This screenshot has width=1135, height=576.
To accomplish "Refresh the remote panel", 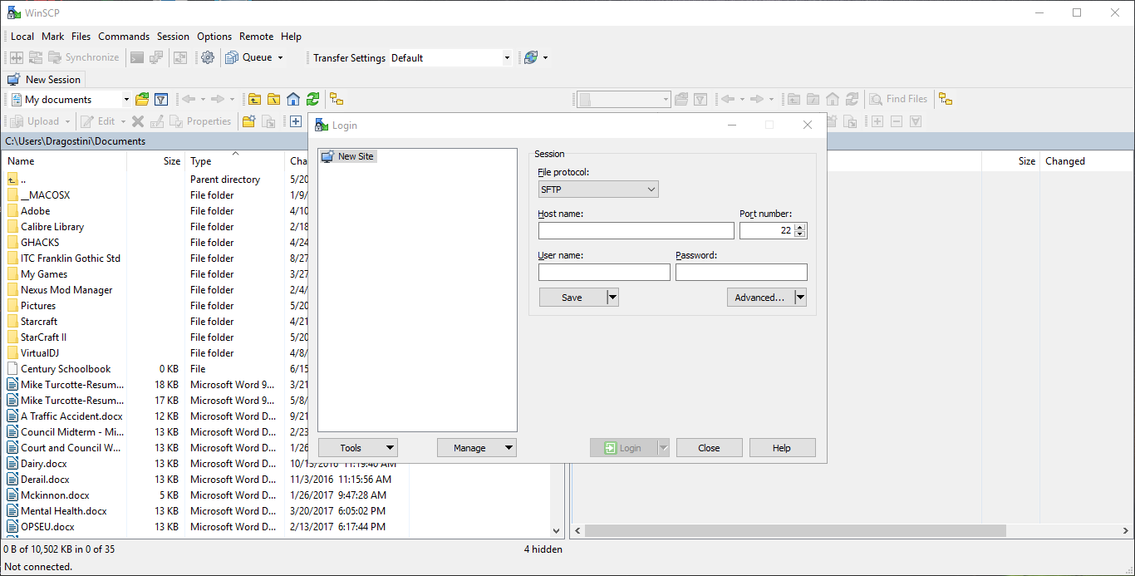I will (x=852, y=99).
